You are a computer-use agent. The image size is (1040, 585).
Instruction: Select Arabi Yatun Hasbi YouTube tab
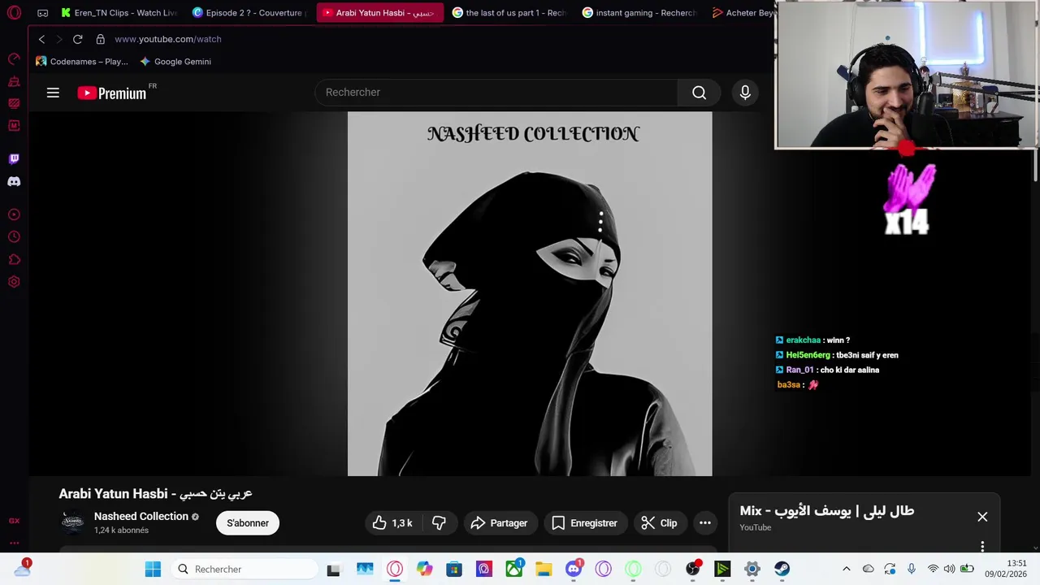[380, 13]
